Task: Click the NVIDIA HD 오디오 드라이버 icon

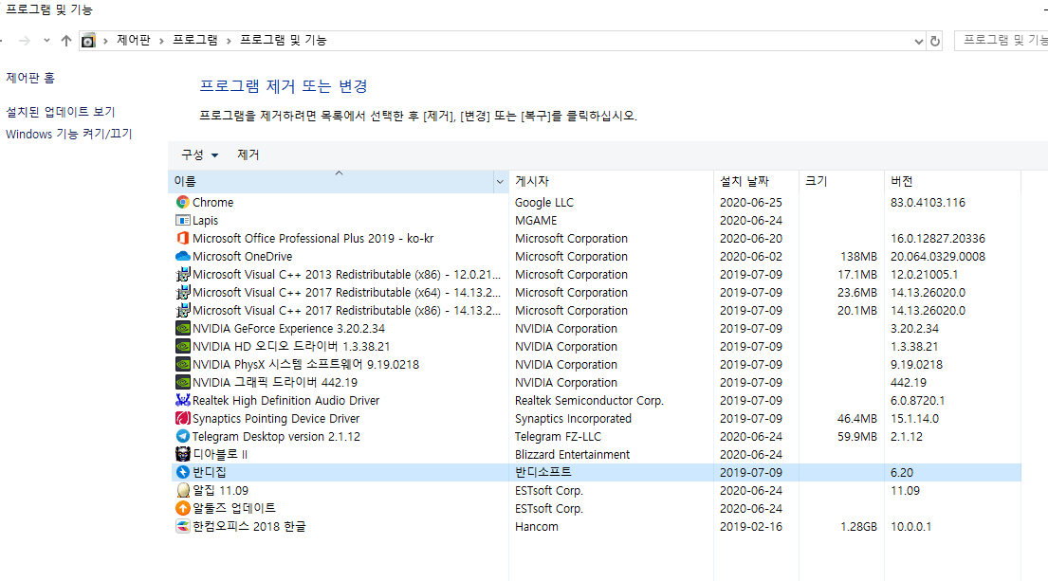Action: [x=182, y=347]
